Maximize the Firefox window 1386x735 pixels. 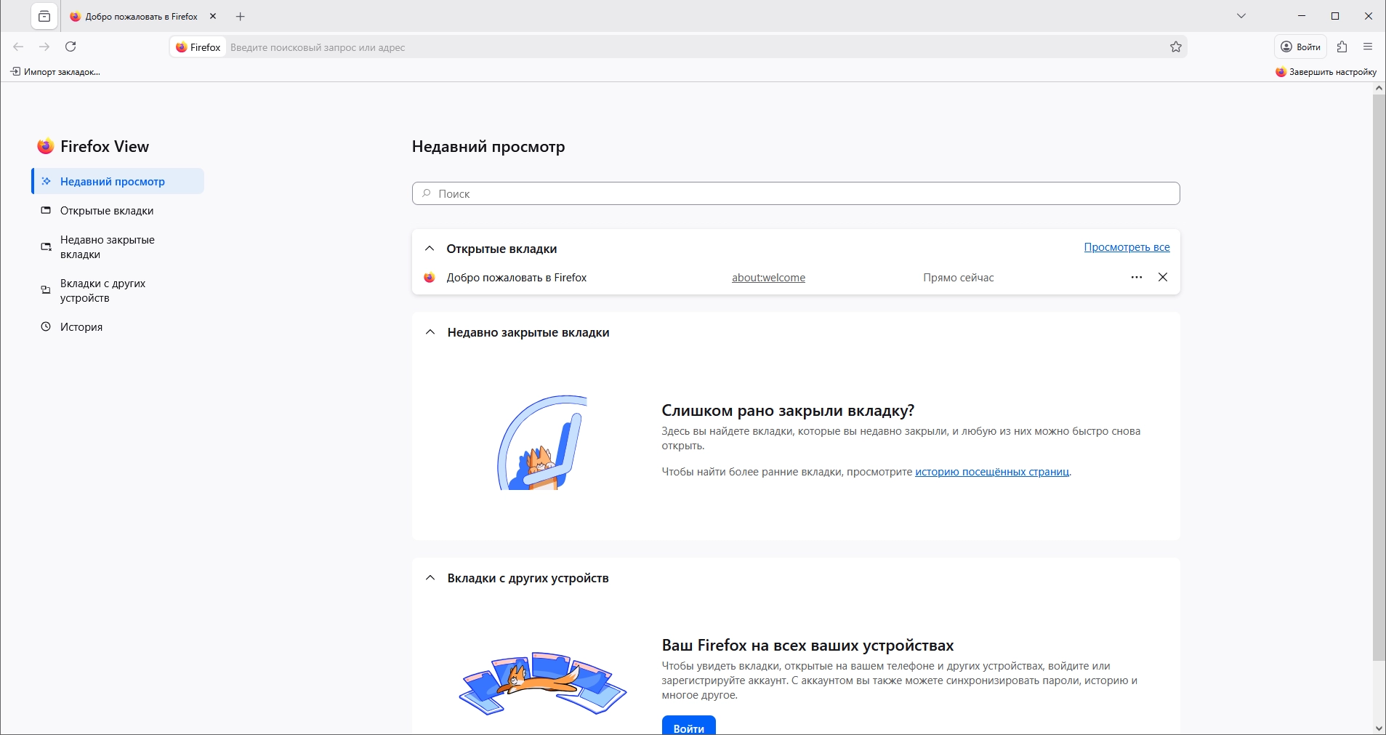1335,16
